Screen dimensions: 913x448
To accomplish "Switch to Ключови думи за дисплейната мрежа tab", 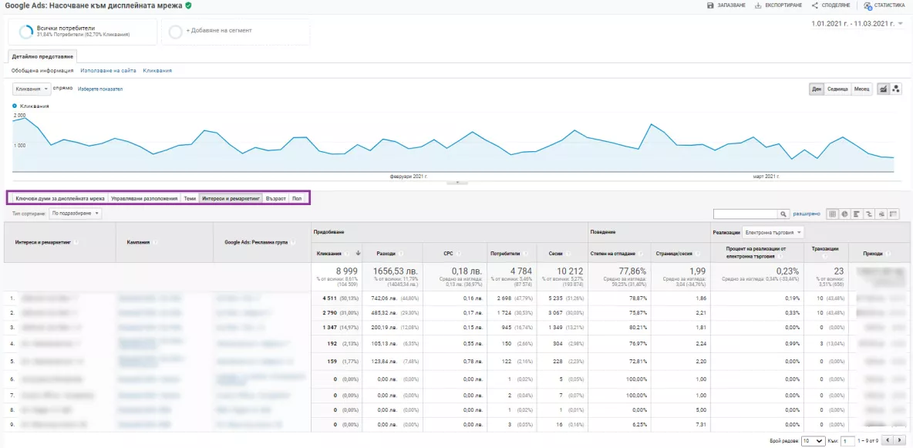I will 60,198.
